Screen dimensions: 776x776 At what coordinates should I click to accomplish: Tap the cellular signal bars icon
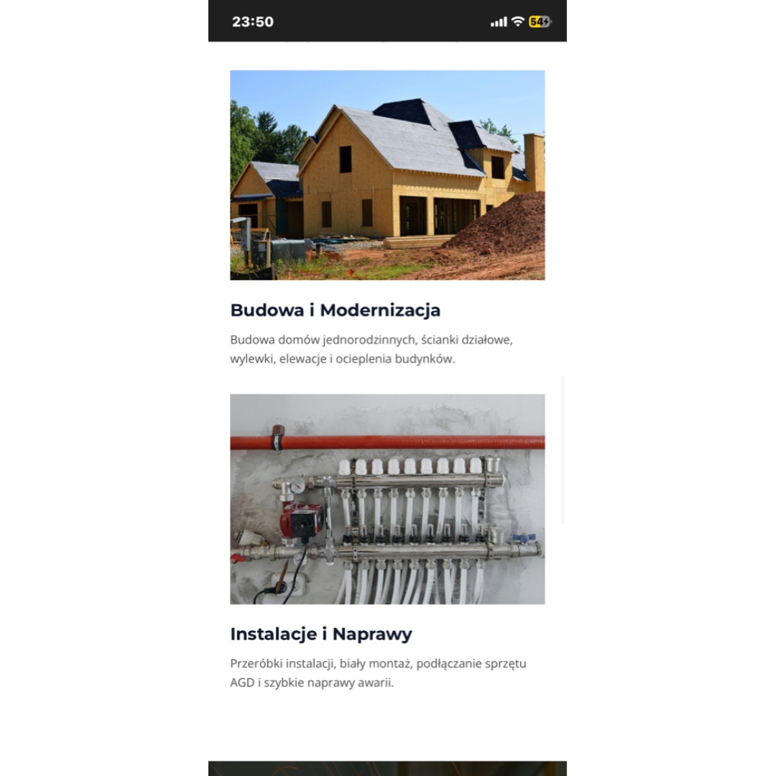(499, 22)
